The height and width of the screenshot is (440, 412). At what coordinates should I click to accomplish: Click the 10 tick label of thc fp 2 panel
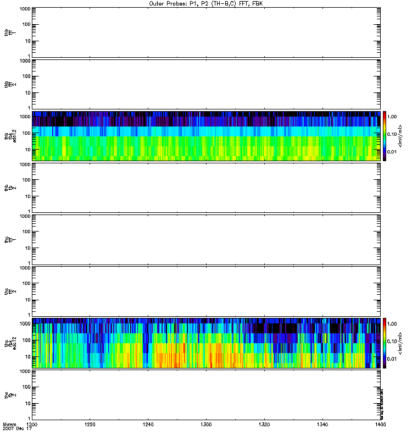click(27, 404)
